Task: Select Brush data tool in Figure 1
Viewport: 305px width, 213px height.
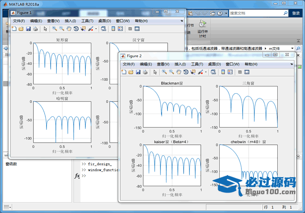Action: point(90,29)
